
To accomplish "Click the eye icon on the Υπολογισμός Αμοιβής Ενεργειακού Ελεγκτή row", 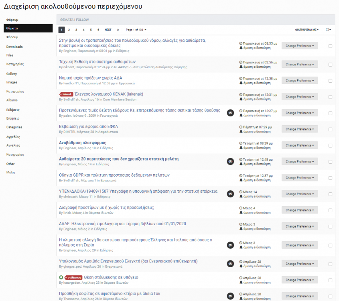I will pyautogui.click(x=230, y=264).
